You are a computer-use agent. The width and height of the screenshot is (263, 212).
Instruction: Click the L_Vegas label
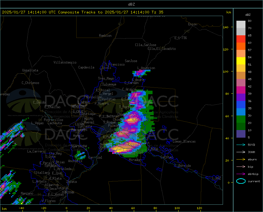pos(37,123)
